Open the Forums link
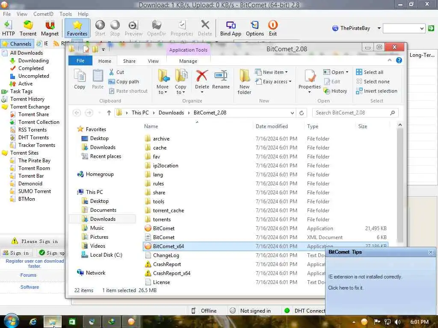Screen dimensions: 438x328 (x=28, y=275)
